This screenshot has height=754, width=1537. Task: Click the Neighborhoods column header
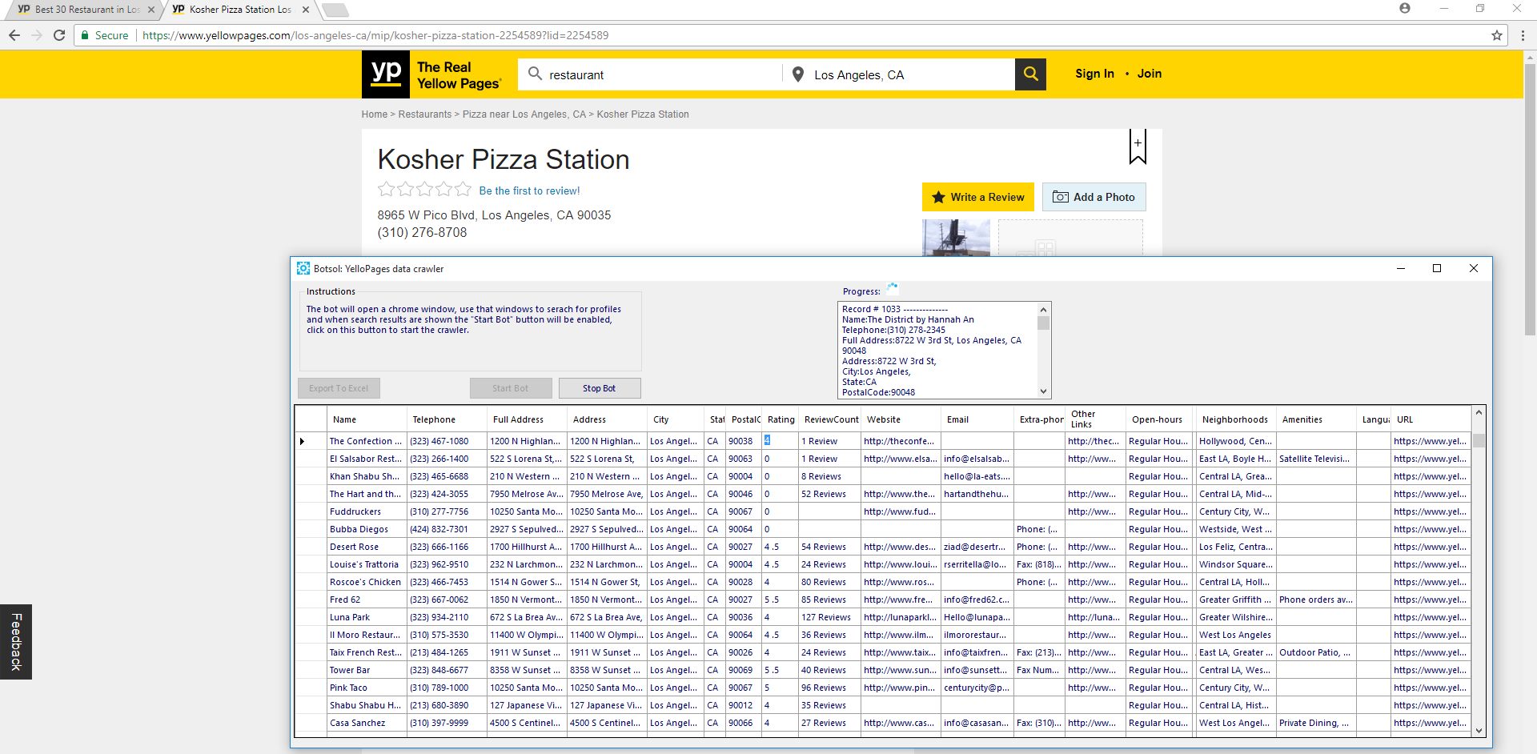(x=1235, y=419)
